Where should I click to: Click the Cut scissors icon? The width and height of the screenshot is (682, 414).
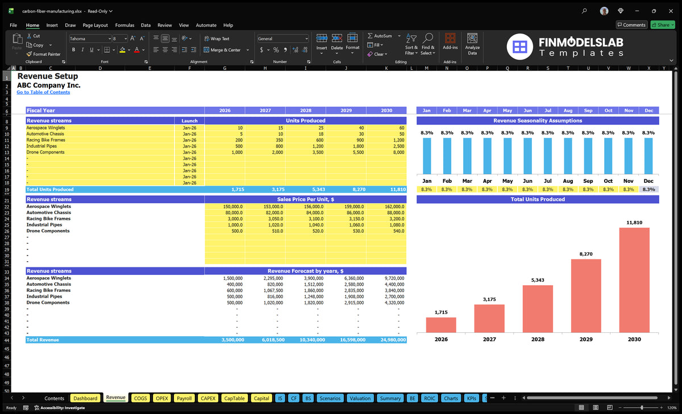[x=30, y=36]
